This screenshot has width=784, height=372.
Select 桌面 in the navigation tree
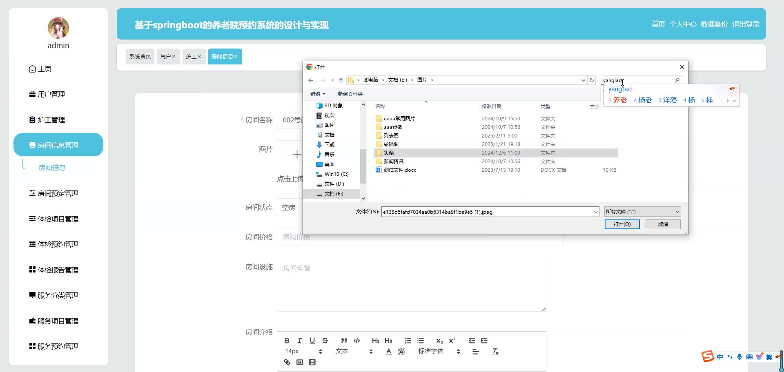coord(329,164)
